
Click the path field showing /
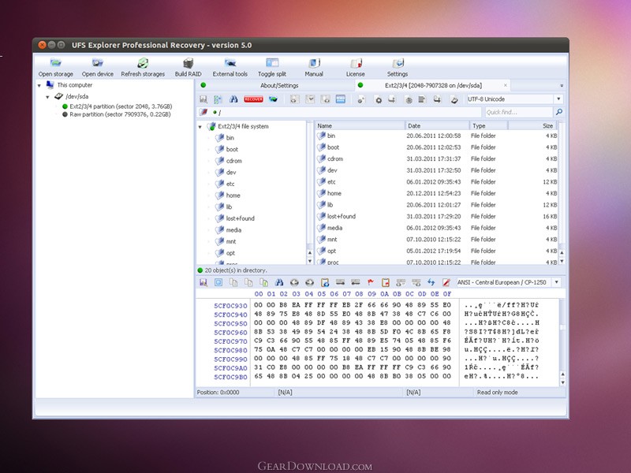tap(345, 112)
